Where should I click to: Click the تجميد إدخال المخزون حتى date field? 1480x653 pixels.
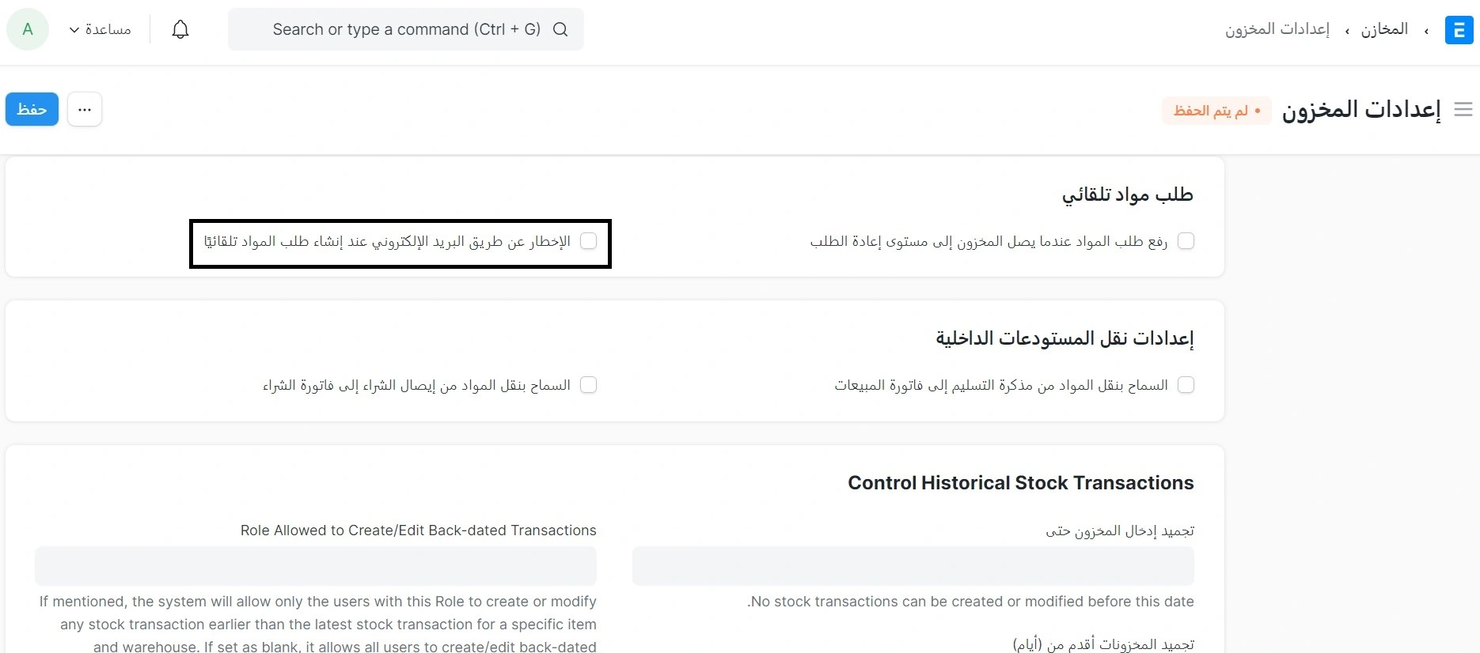tap(913, 566)
